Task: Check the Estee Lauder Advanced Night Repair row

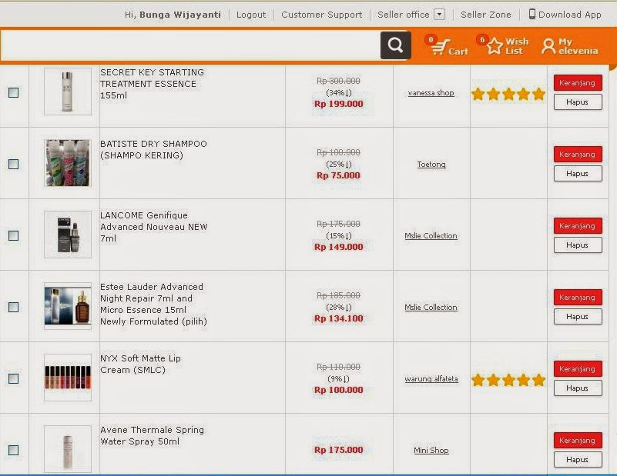Action: pyautogui.click(x=13, y=307)
